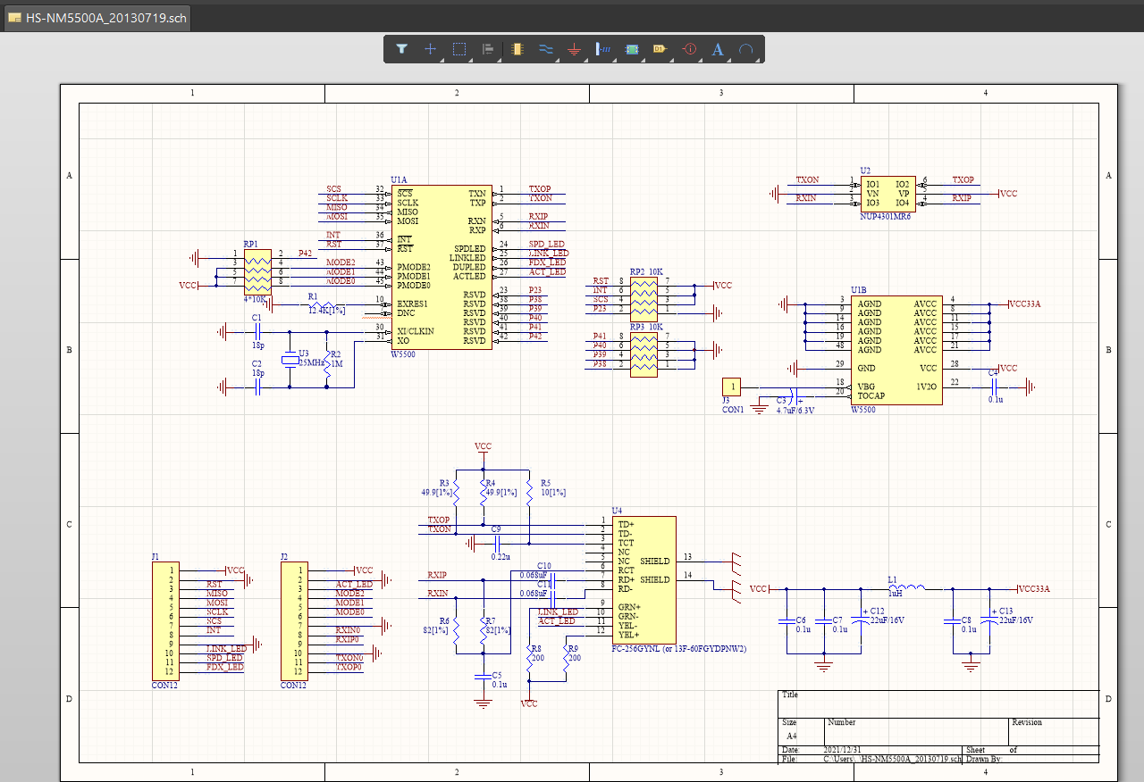This screenshot has width=1144, height=782.
Task: Select the J3 connector box
Action: coord(732,387)
